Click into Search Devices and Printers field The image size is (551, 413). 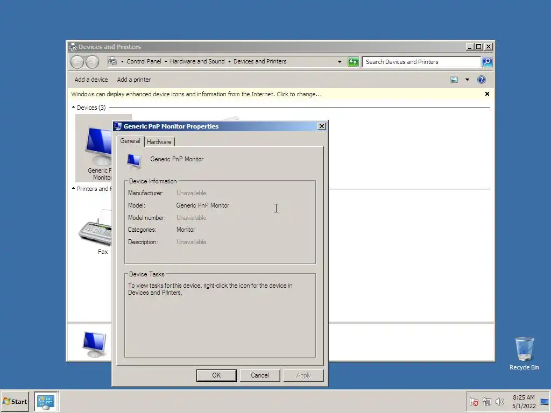click(x=422, y=62)
